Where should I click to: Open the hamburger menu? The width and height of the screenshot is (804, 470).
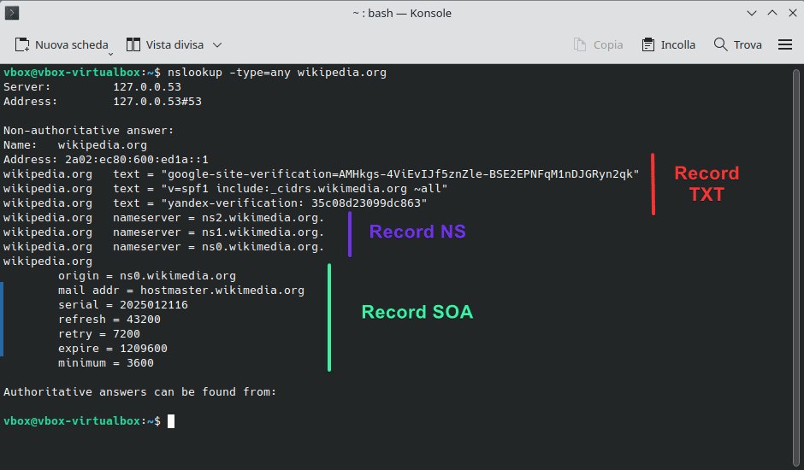pos(785,45)
